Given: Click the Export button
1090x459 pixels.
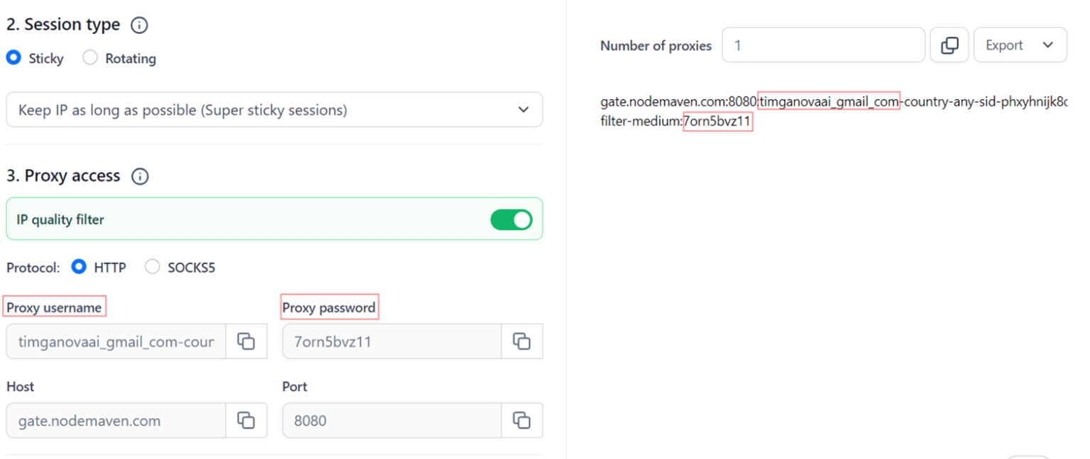Looking at the screenshot, I should pyautogui.click(x=1004, y=45).
